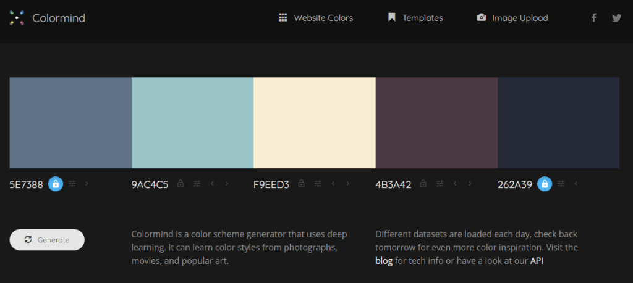Open adjust sliders for color F9EED3
The image size is (633, 283).
(318, 184)
